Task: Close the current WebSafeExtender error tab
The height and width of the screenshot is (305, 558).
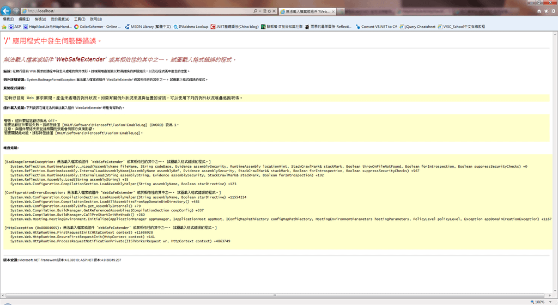Action: tap(333, 12)
